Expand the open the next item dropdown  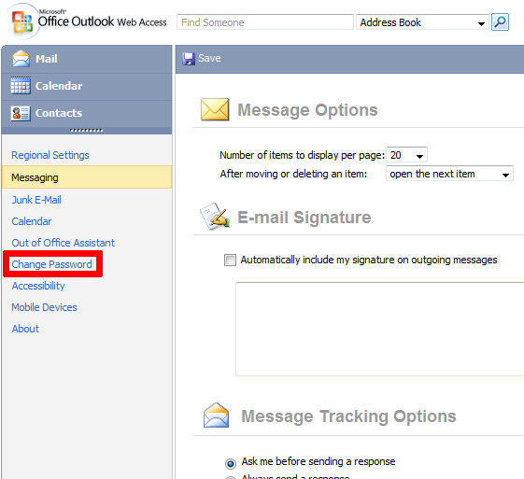point(449,174)
